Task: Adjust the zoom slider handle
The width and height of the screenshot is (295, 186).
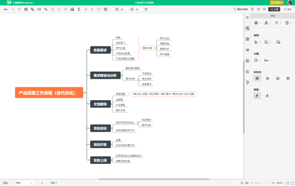Action: [258, 183]
